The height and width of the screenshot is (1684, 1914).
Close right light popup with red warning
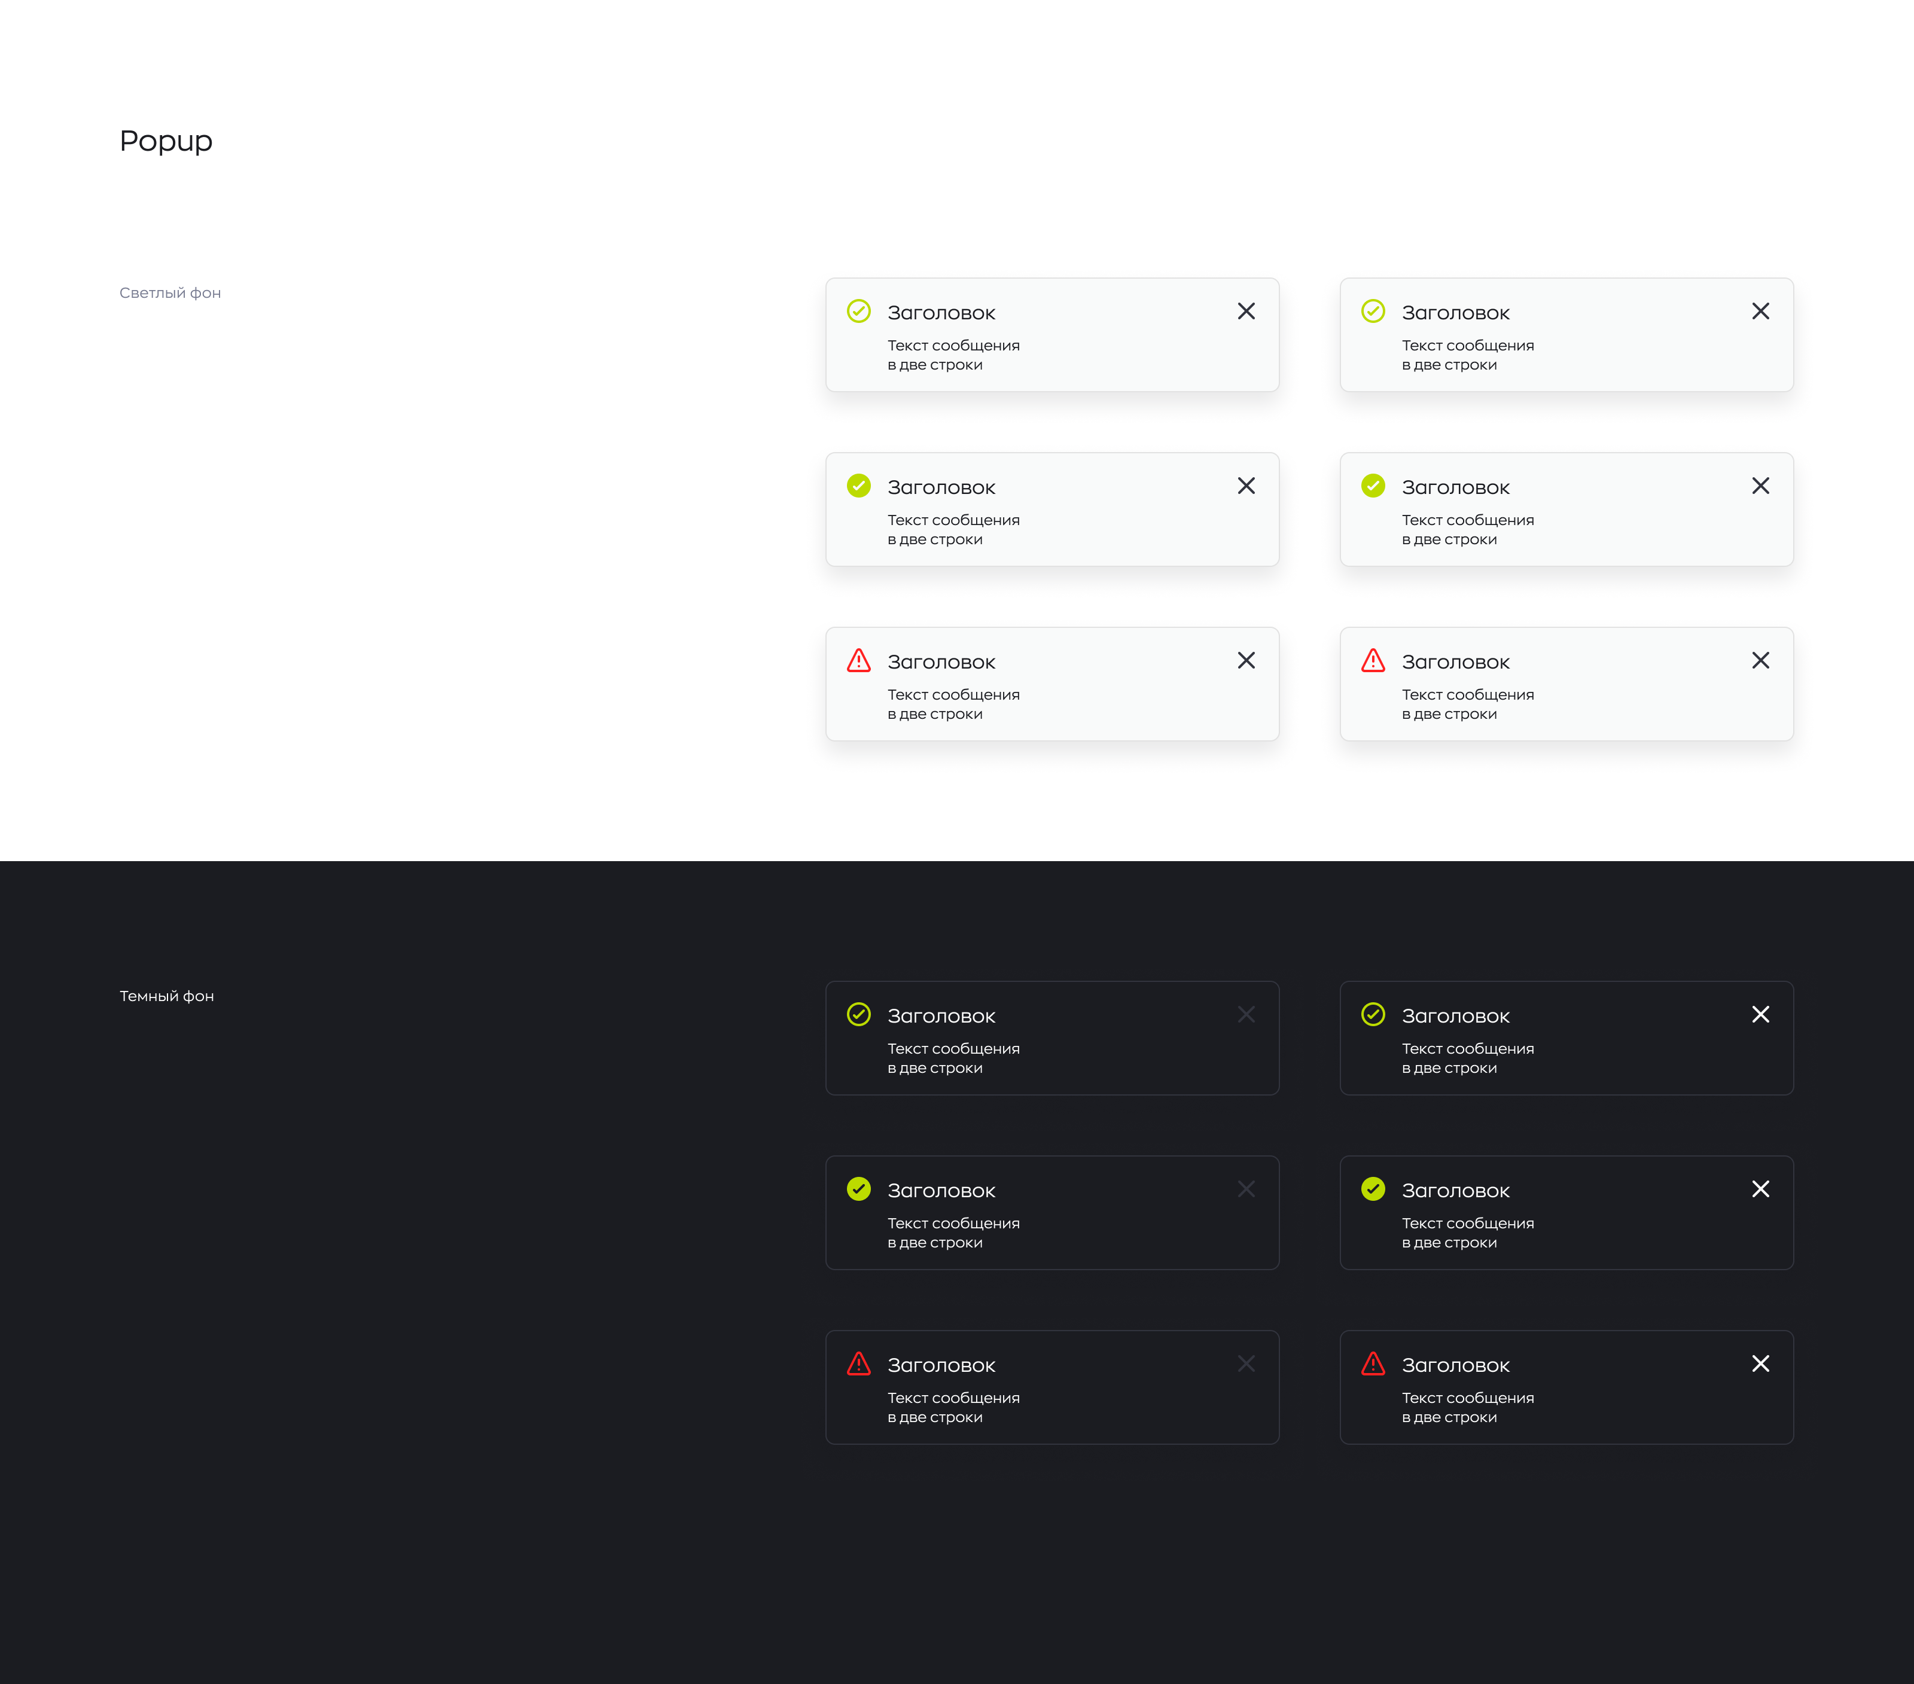tap(1760, 660)
